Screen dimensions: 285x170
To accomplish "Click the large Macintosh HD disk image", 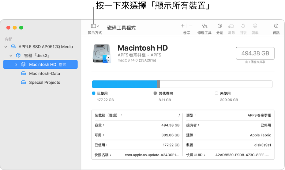I will click(102, 54).
